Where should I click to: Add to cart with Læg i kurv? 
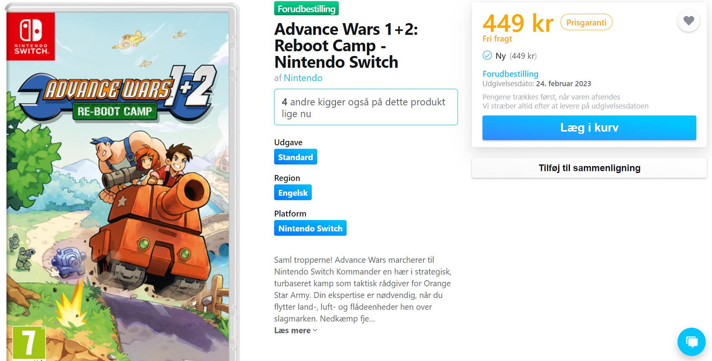589,128
